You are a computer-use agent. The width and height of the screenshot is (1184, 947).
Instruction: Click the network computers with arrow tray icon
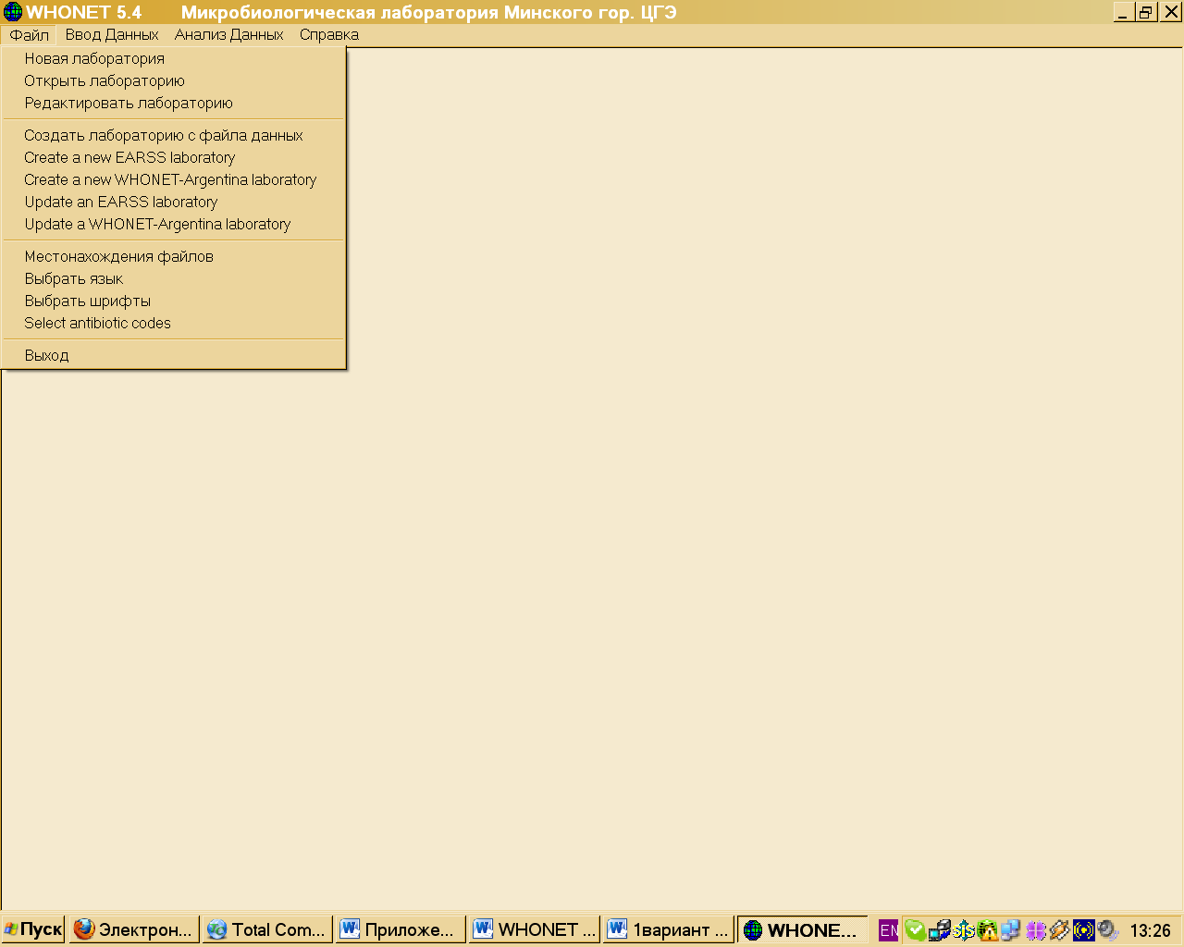click(x=940, y=930)
